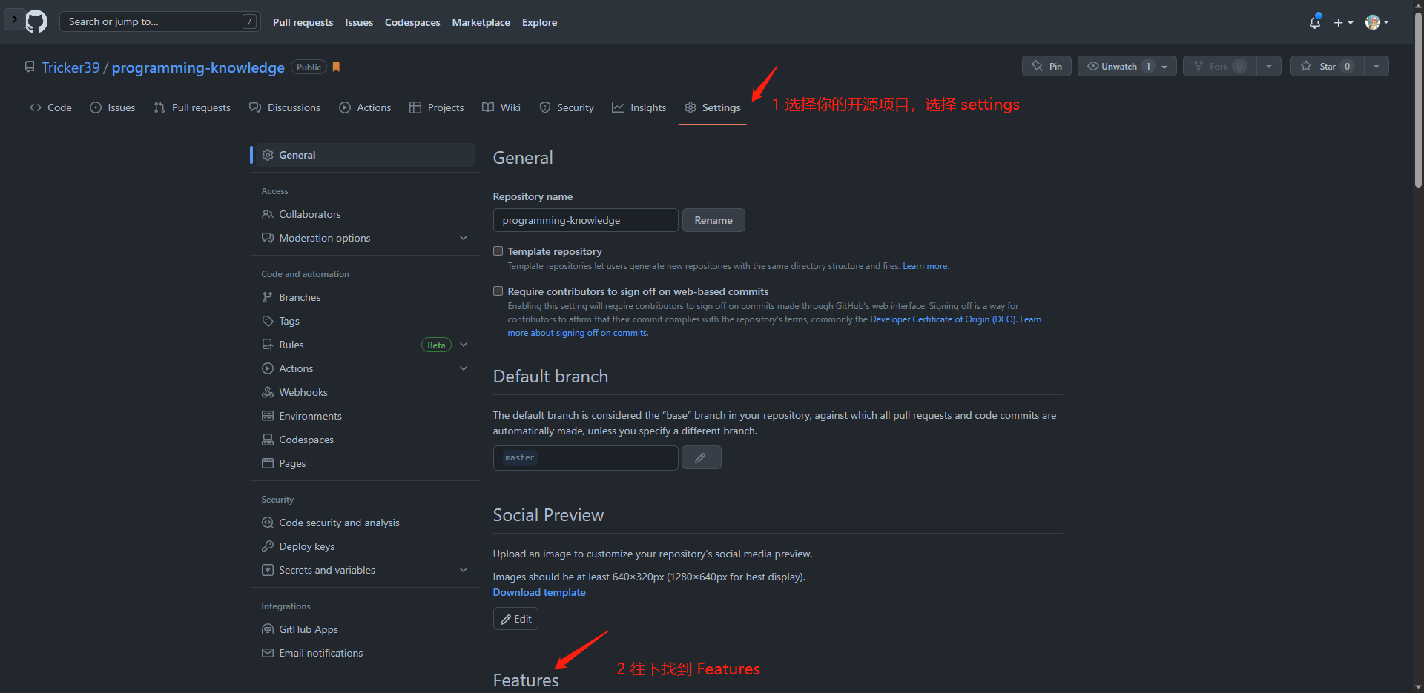
Task: Star the repository
Action: click(1327, 66)
